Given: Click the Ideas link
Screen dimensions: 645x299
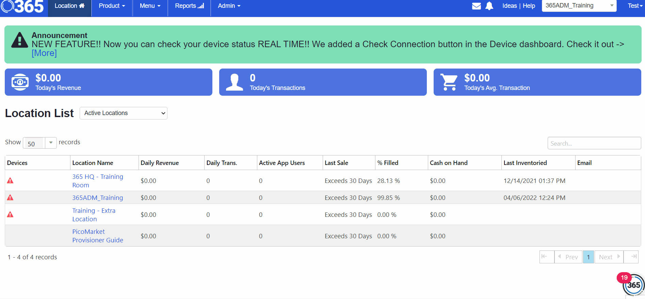Looking at the screenshot, I should (510, 6).
